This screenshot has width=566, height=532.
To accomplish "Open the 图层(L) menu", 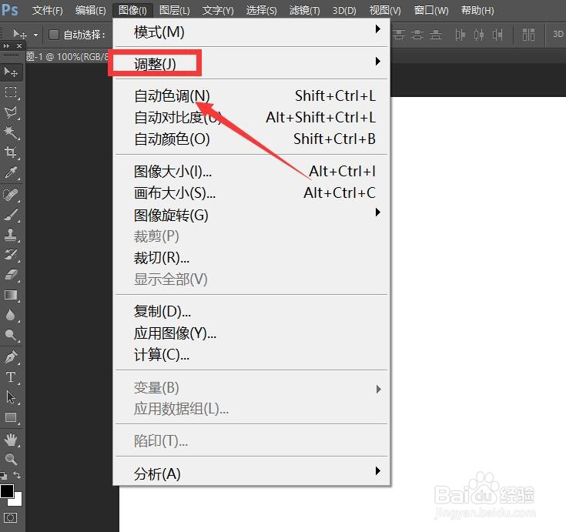I will (174, 10).
